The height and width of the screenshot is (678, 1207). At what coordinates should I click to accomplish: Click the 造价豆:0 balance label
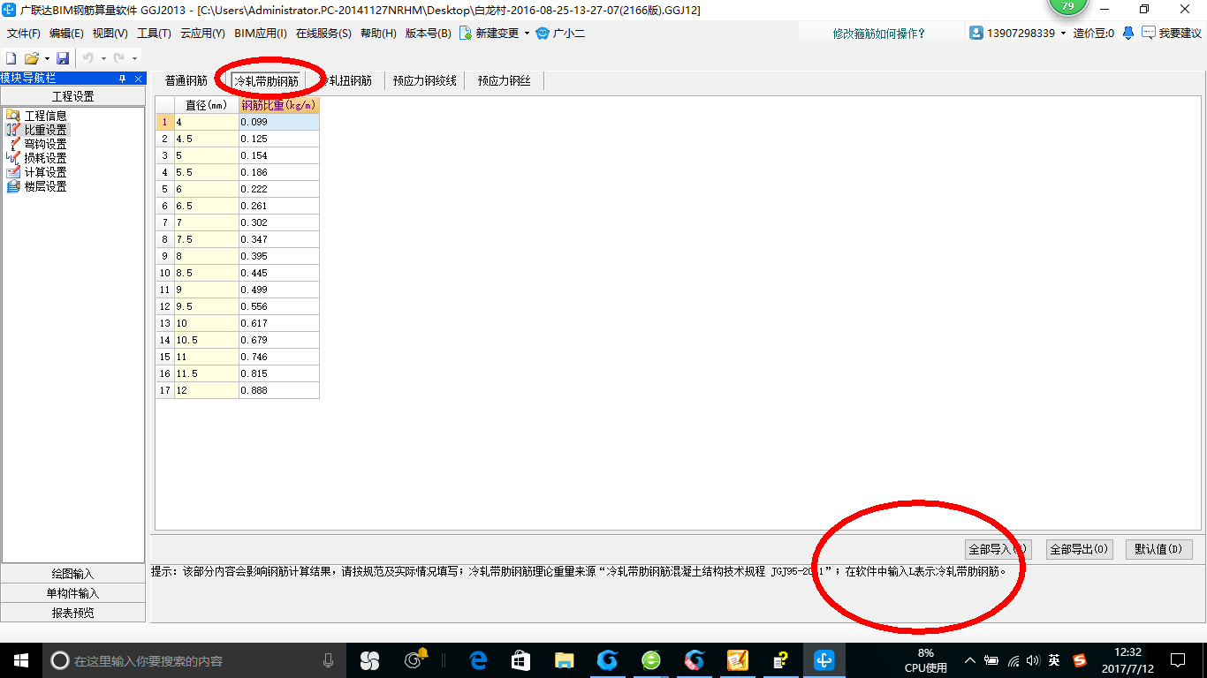click(1094, 34)
